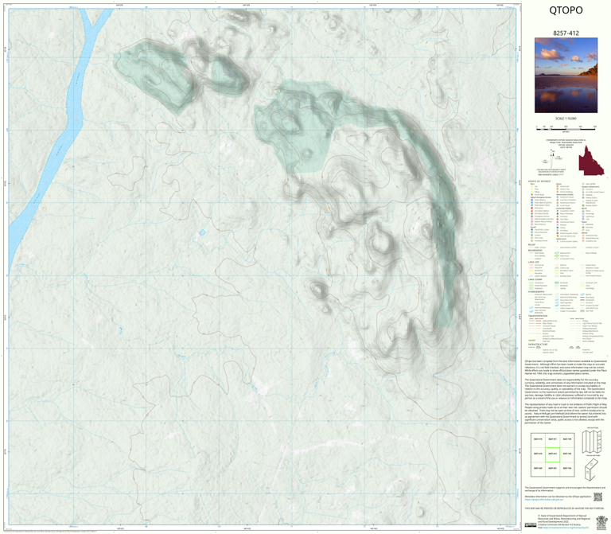Click the green highlighted cell in sheet index
This screenshot has height=534, width=611.
552,454
